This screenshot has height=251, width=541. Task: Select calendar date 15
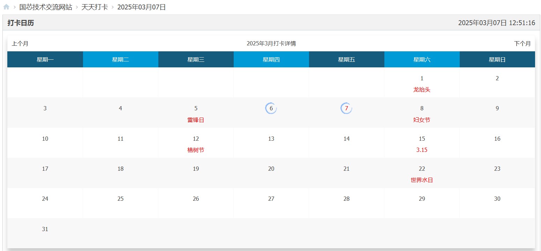422,139
